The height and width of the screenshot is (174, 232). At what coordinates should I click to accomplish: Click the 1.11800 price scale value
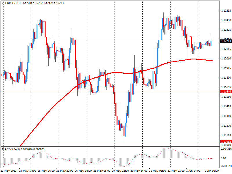click(226, 78)
